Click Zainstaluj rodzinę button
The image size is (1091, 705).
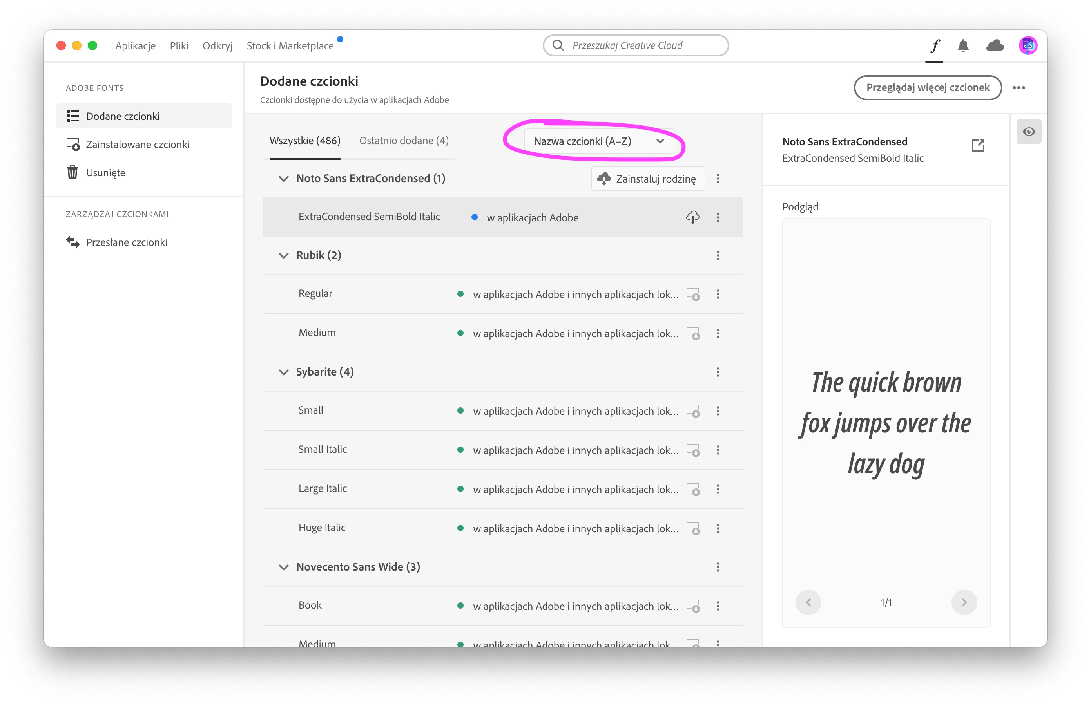[648, 179]
